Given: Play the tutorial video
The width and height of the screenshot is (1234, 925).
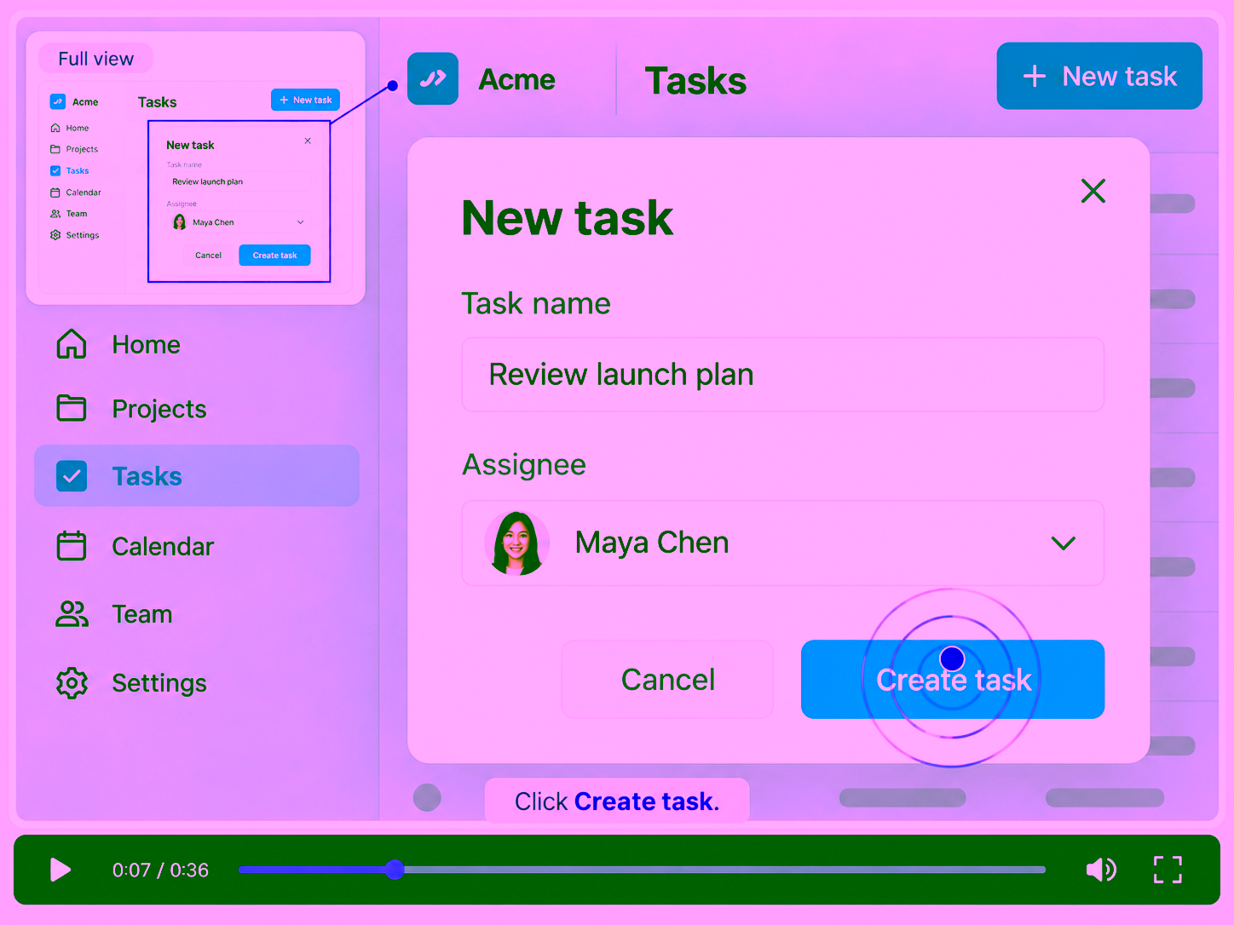Looking at the screenshot, I should coord(60,870).
